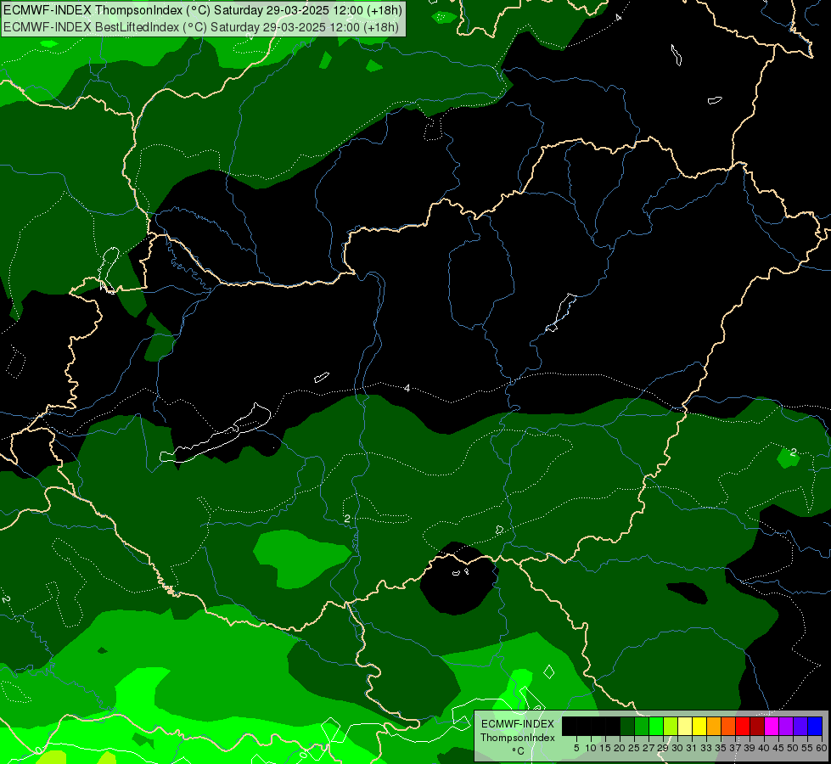
Task: Click the ECMWF-INDEX BestLiftedIndex title line
Action: pos(201,26)
